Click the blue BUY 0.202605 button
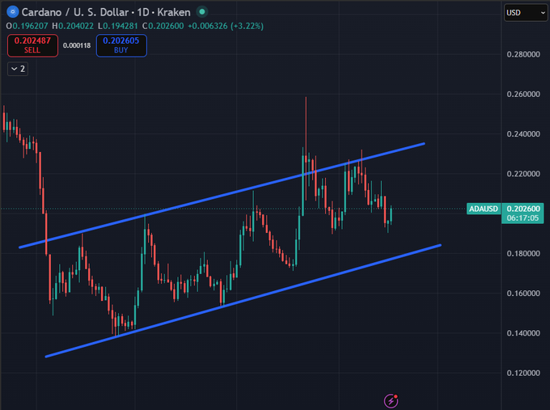Screen dimensions: 550x410 pos(121,45)
